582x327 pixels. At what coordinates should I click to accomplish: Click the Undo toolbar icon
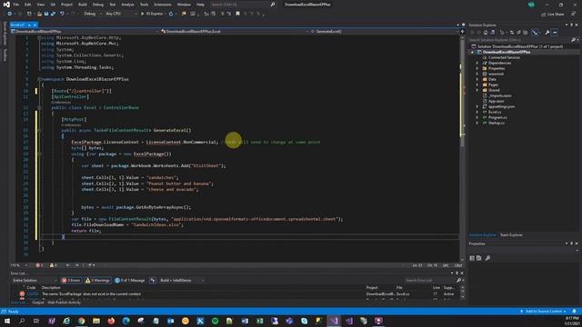coord(62,14)
